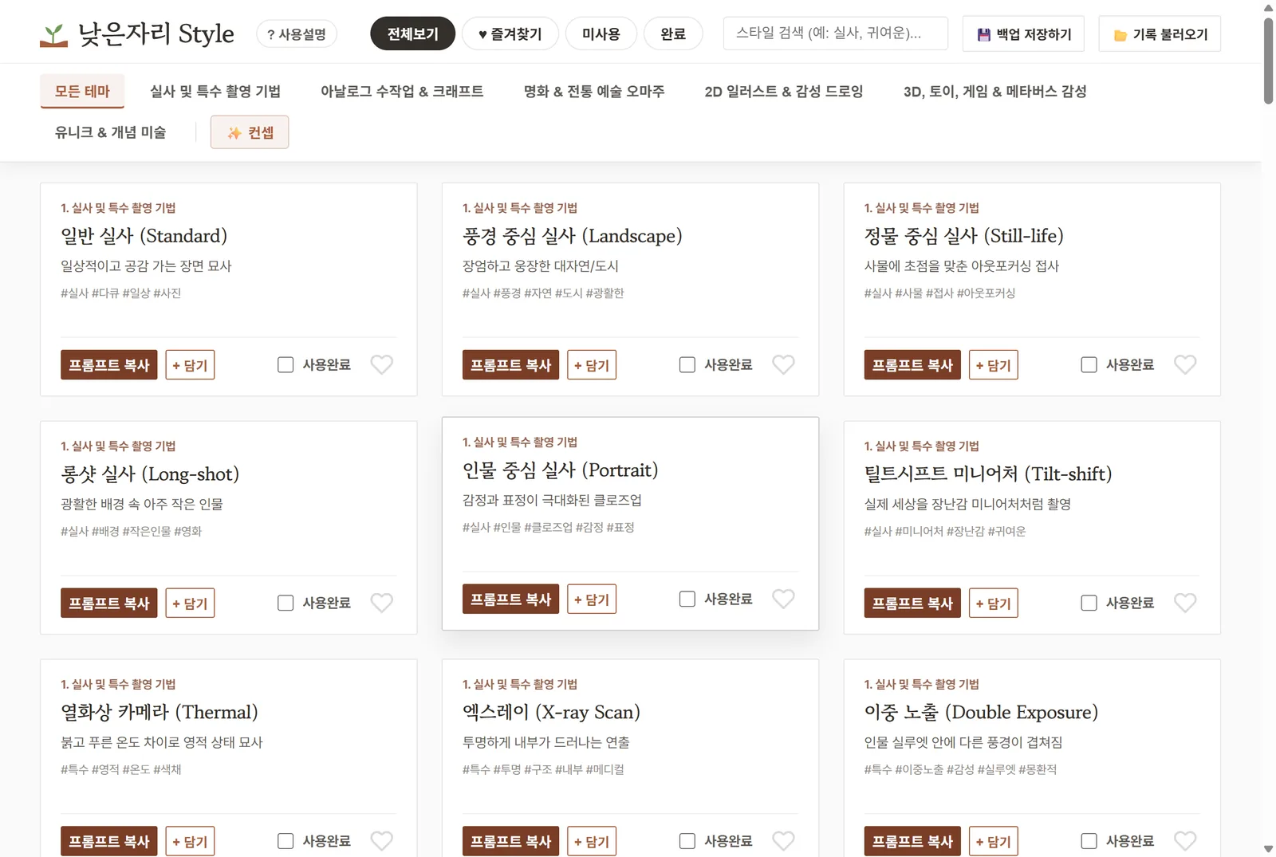Filter by 즐겨찾기 favorites

click(510, 33)
